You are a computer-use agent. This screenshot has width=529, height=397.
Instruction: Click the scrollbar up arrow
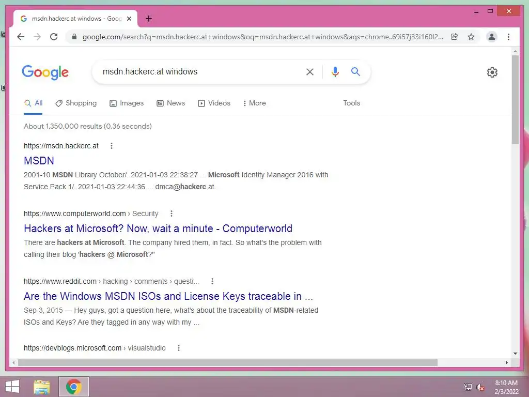(x=515, y=51)
